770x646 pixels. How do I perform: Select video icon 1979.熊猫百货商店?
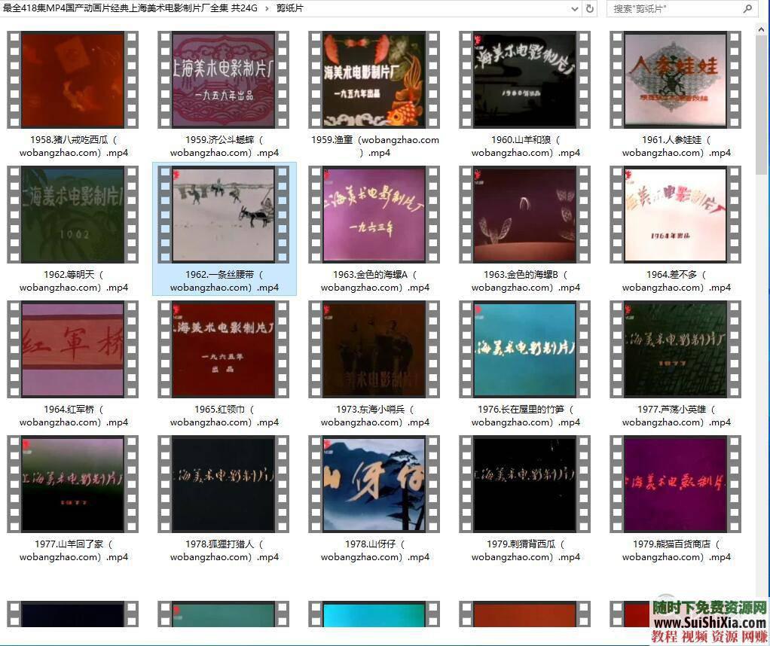coord(676,484)
